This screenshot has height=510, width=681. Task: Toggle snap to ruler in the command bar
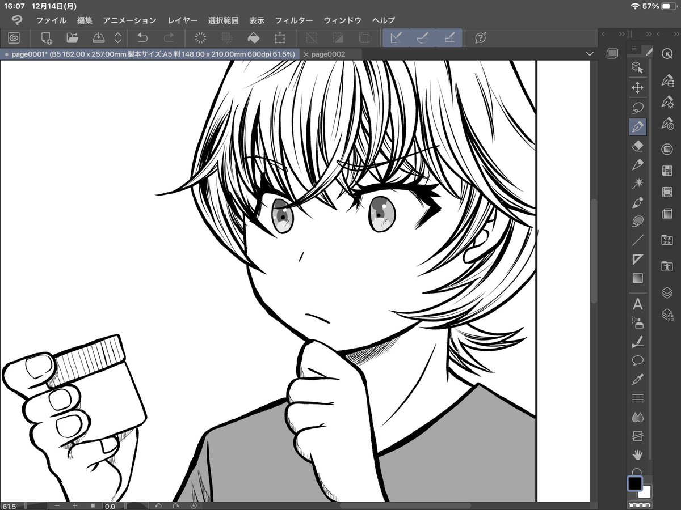[x=396, y=38]
